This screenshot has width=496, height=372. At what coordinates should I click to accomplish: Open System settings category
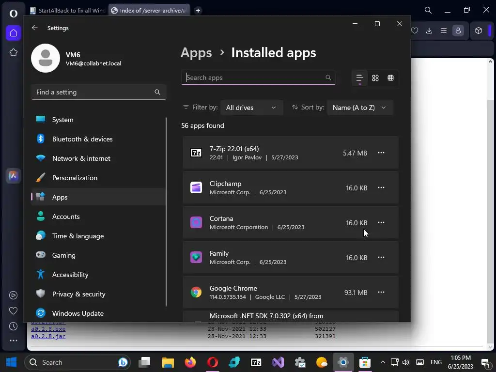[x=98, y=120]
